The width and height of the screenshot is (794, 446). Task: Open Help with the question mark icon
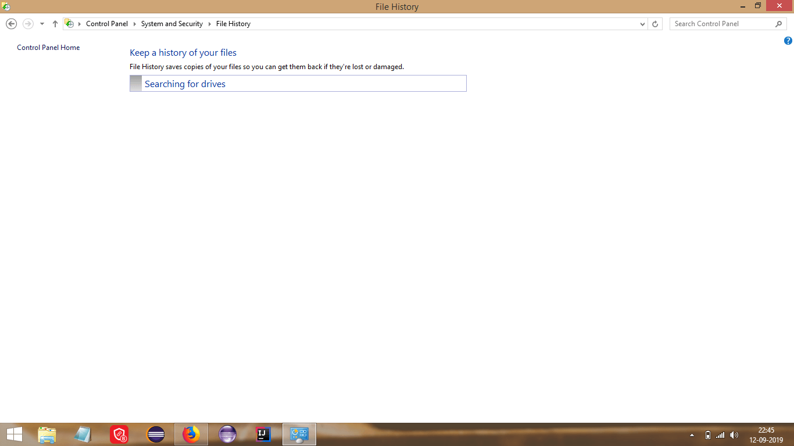[788, 41]
